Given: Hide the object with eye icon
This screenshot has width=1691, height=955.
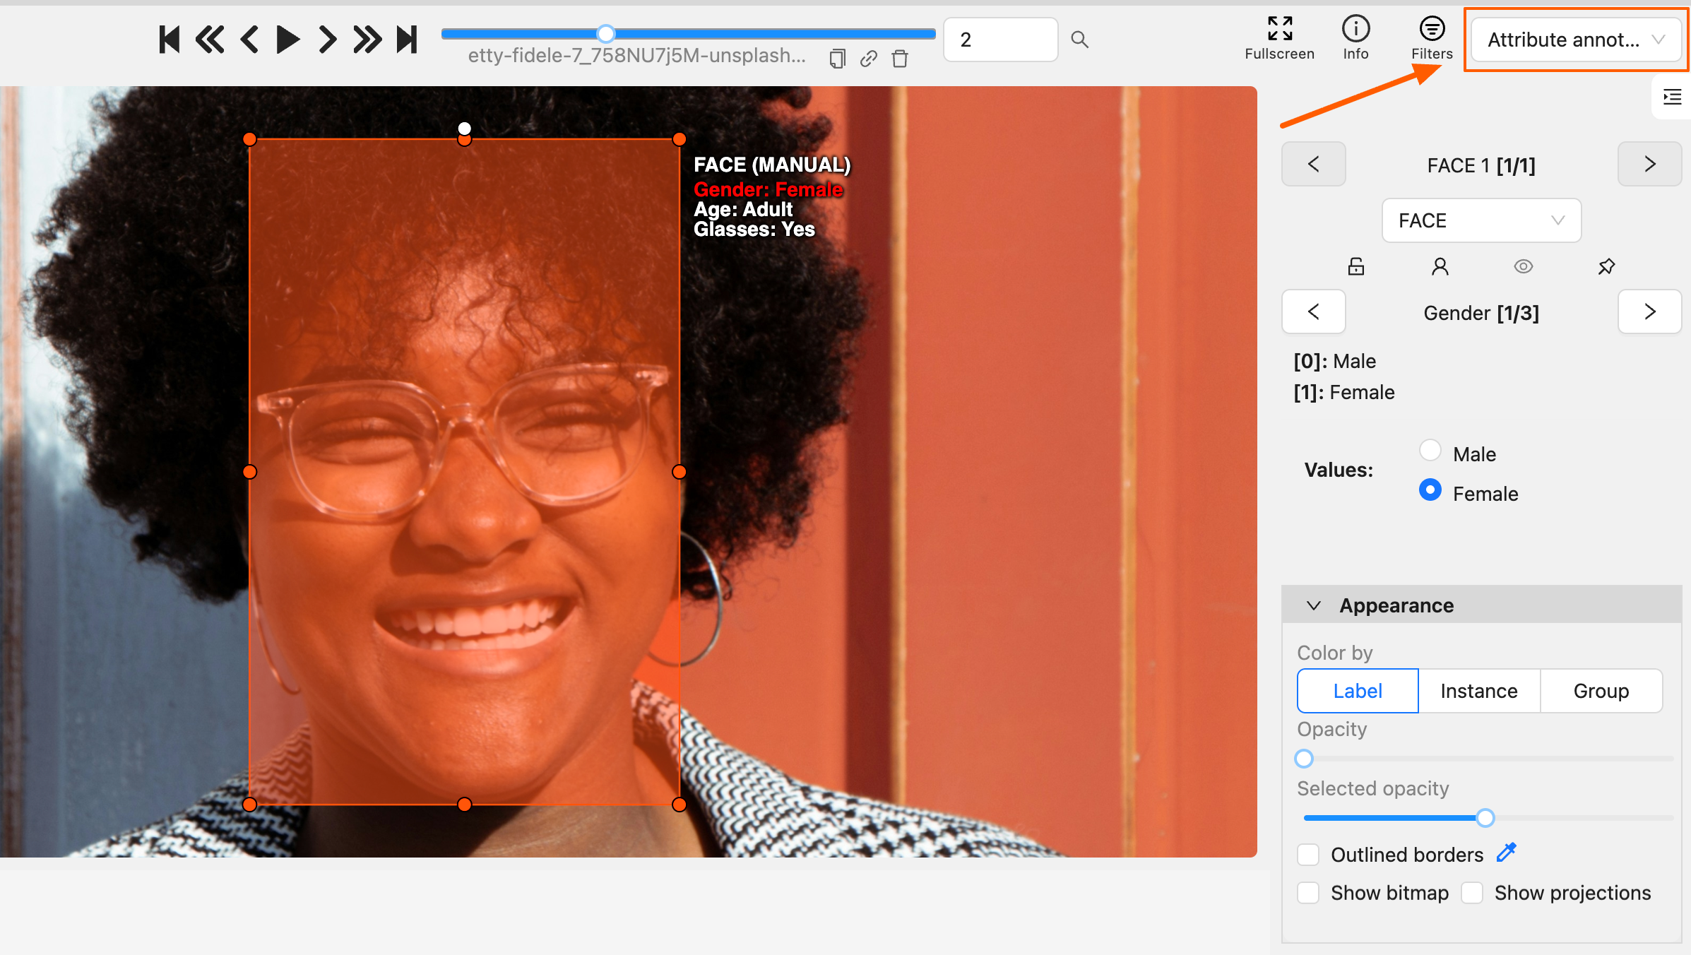Looking at the screenshot, I should click(1523, 266).
